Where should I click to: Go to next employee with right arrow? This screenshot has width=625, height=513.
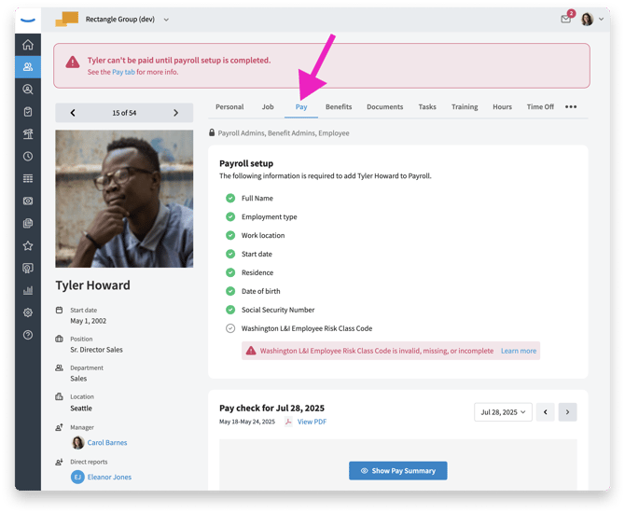175,113
